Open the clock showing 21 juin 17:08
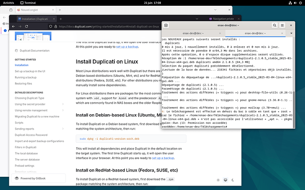305x190 pixels. (152, 3)
